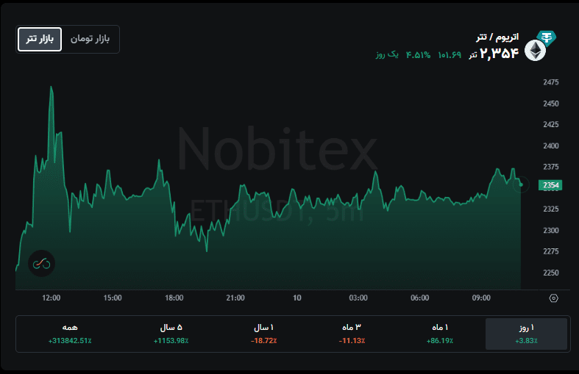Click the Ethereum coin icon
Viewport: 579px width, 374px height.
point(535,51)
